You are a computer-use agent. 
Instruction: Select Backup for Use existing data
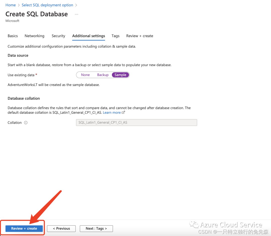tap(103, 75)
